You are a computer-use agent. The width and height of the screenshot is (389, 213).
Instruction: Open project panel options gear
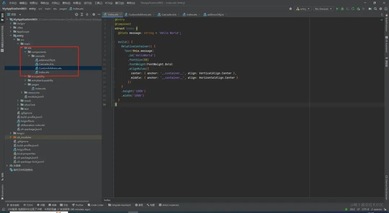click(x=94, y=14)
